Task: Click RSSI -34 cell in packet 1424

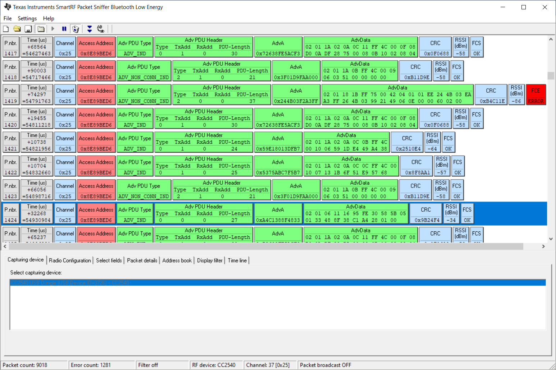Action: click(451, 213)
